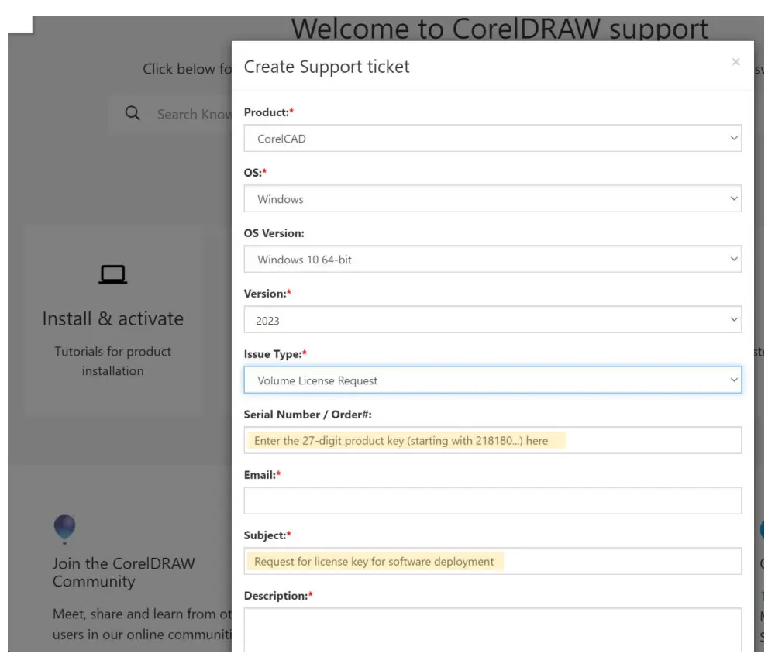Open the Install & activate heading

click(x=112, y=318)
